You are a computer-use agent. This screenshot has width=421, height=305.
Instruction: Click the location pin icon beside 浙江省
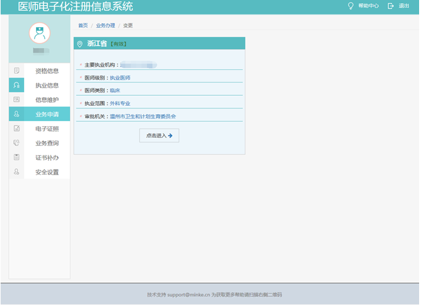(80, 44)
